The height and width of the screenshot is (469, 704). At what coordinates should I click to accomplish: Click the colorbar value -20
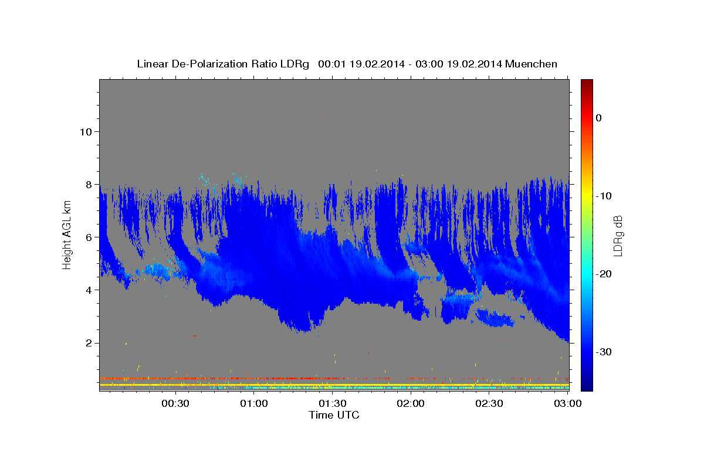coord(604,274)
